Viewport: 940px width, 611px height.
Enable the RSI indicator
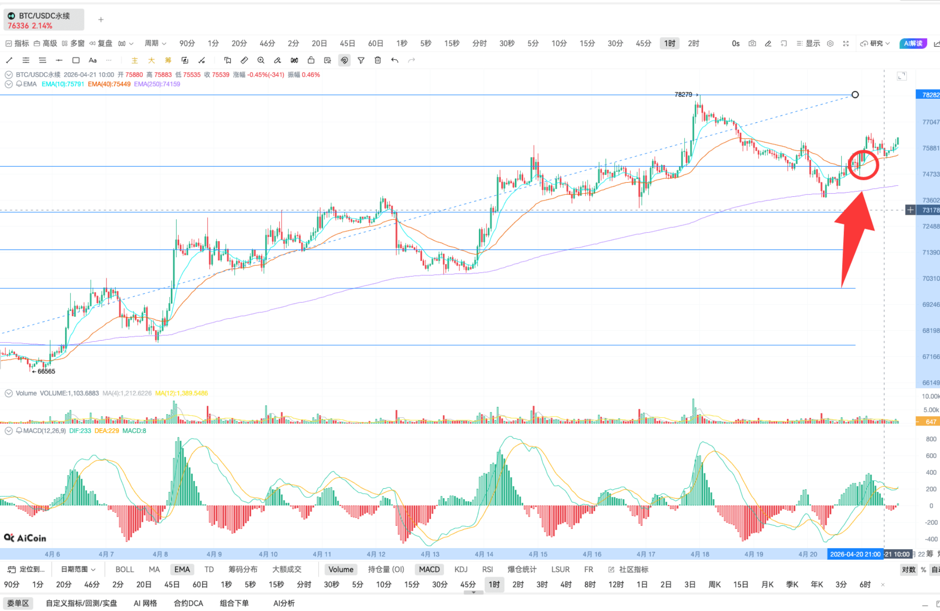point(488,569)
